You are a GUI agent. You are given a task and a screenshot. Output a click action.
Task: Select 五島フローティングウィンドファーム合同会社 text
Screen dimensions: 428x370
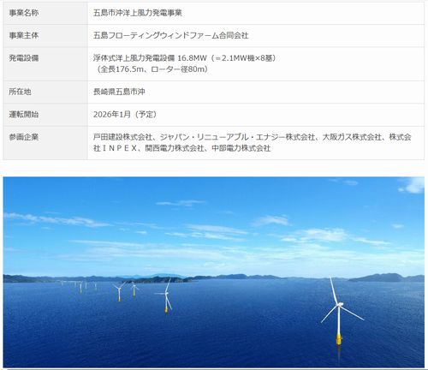[171, 35]
